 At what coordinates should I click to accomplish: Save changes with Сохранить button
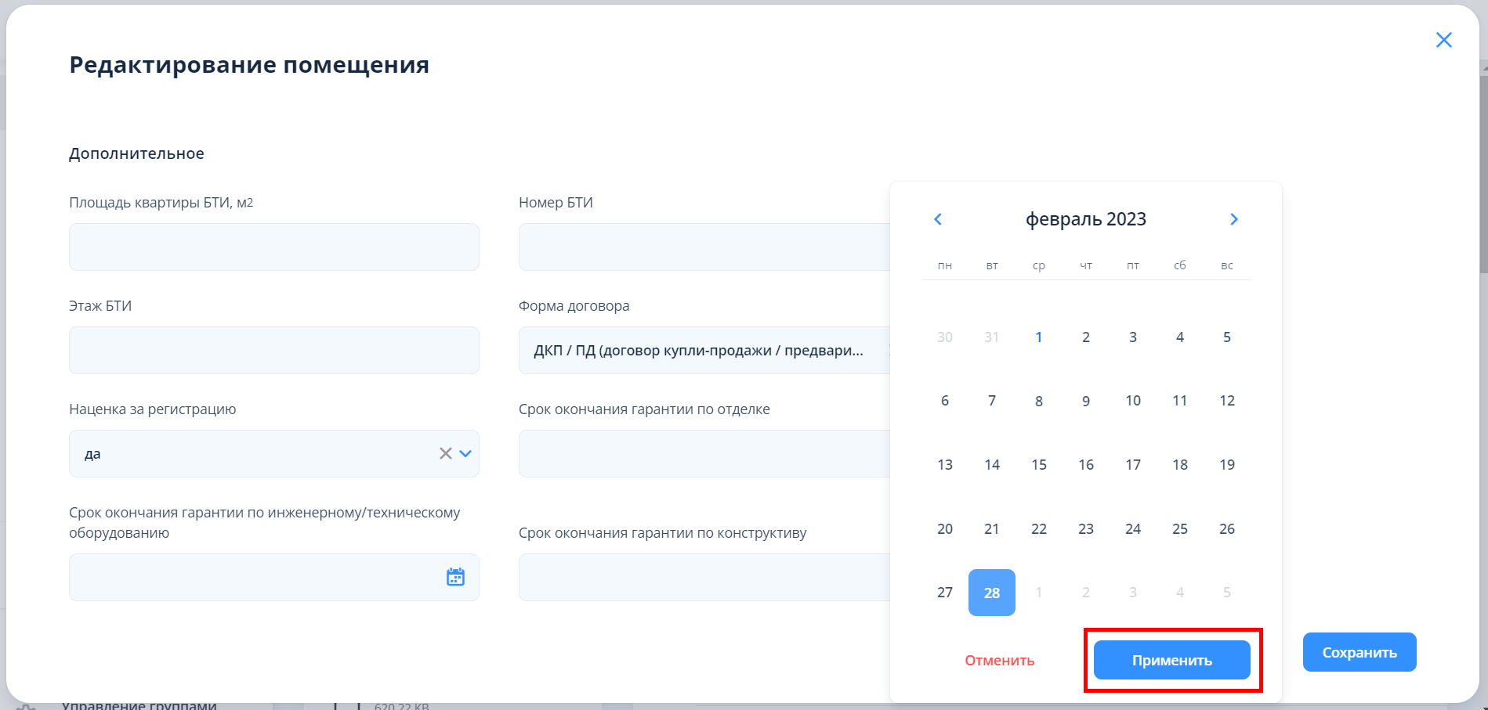(1359, 652)
